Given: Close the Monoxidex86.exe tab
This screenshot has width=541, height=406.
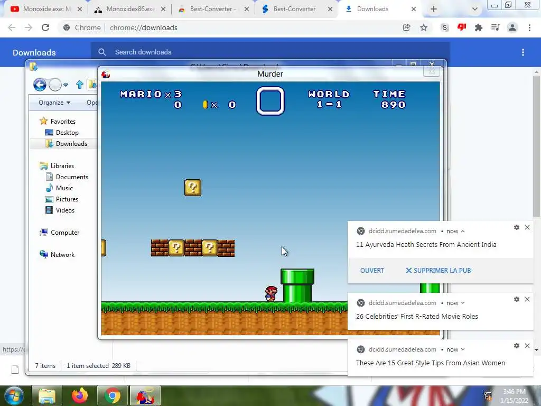Looking at the screenshot, I should (163, 10).
